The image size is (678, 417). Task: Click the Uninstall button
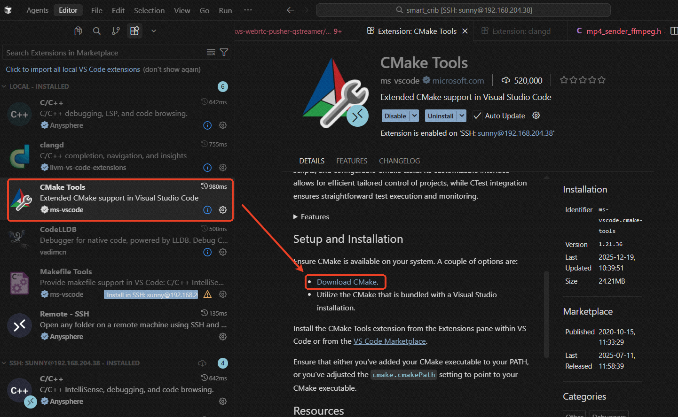pyautogui.click(x=441, y=116)
